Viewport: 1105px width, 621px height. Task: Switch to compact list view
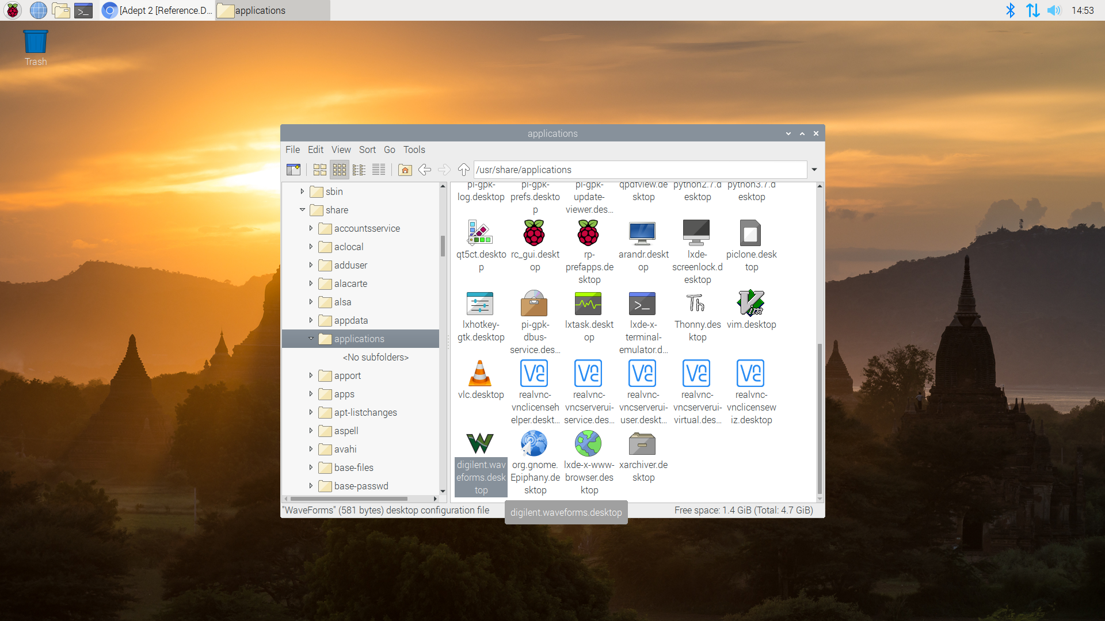[359, 170]
